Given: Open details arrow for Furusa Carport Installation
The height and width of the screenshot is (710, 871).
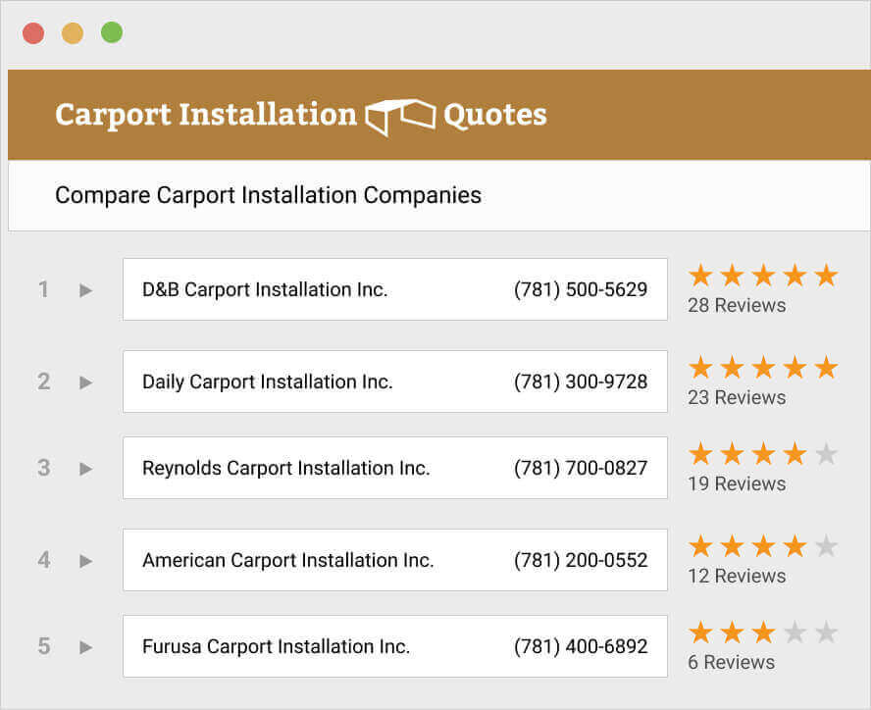Looking at the screenshot, I should [x=85, y=646].
